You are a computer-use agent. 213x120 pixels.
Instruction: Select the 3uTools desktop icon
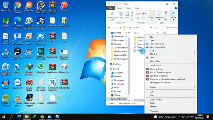[x=6, y=53]
